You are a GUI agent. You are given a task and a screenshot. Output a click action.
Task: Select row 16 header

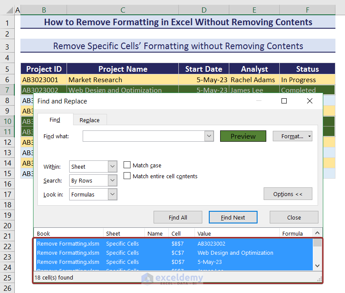tap(7, 184)
